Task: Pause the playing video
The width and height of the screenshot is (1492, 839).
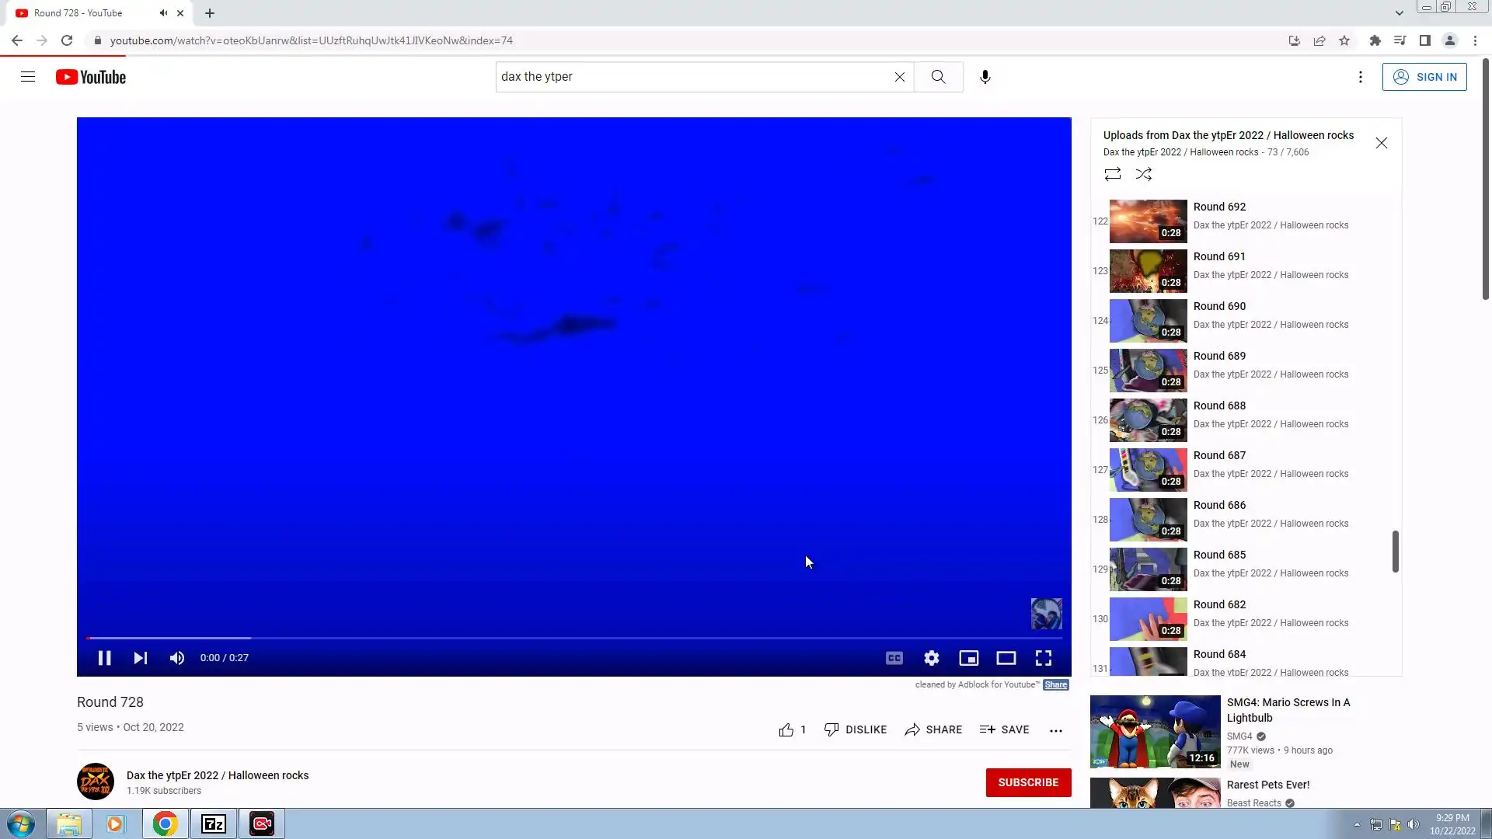Action: click(x=104, y=658)
